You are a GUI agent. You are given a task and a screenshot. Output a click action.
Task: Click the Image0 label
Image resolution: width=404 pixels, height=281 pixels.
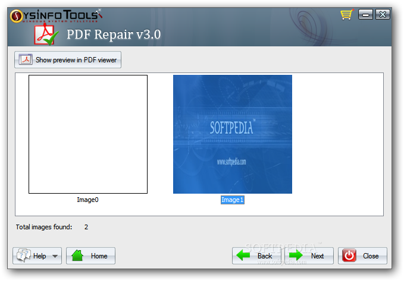pyautogui.click(x=87, y=200)
